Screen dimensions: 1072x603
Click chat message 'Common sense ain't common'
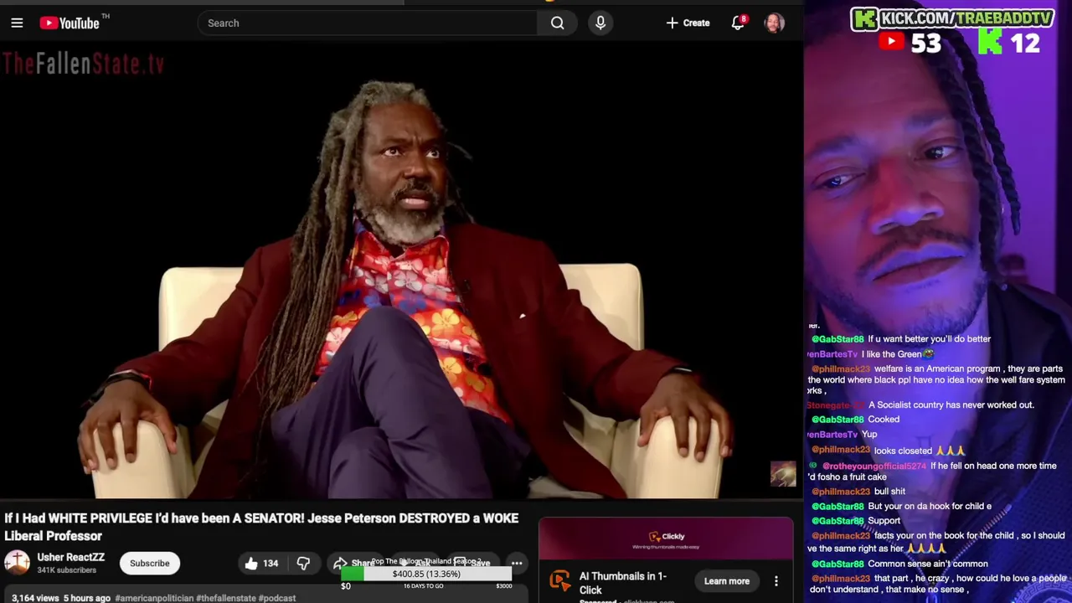[x=928, y=564]
